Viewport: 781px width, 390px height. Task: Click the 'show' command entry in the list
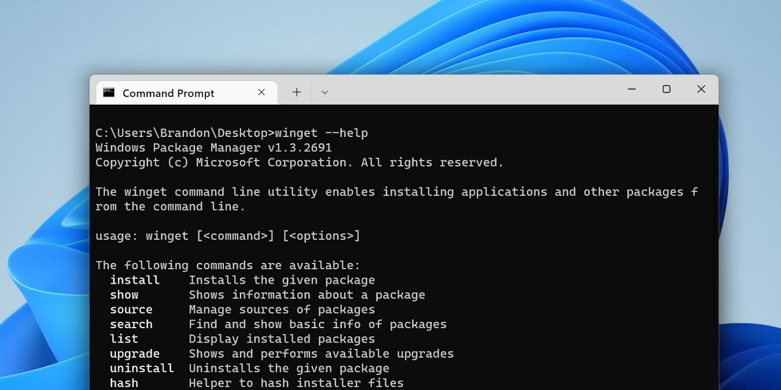pos(124,295)
